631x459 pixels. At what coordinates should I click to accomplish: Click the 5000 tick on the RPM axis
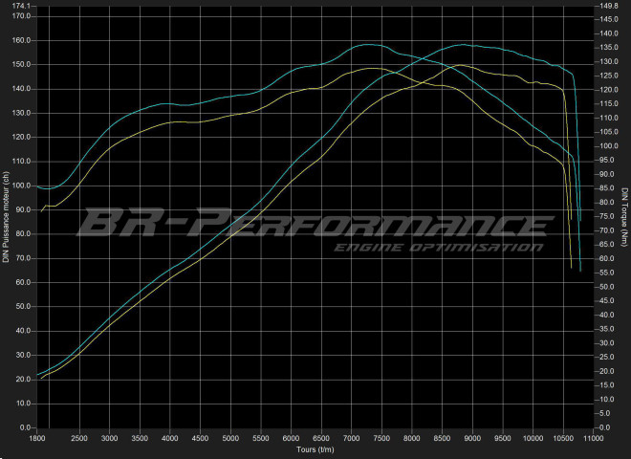point(230,440)
